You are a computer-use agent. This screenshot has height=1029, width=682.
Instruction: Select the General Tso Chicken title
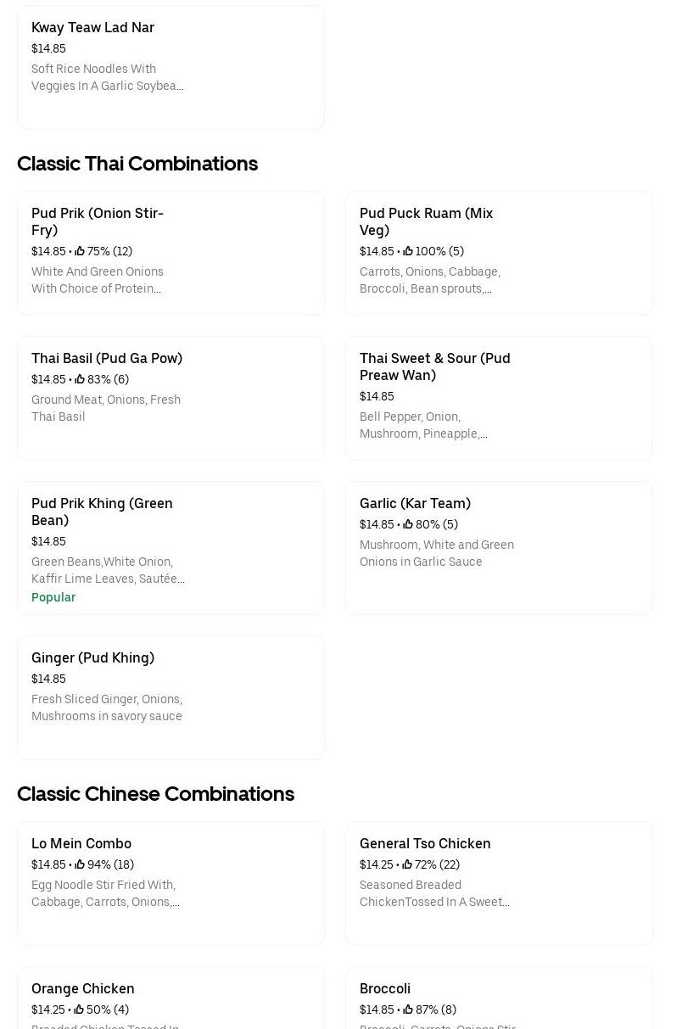point(425,843)
